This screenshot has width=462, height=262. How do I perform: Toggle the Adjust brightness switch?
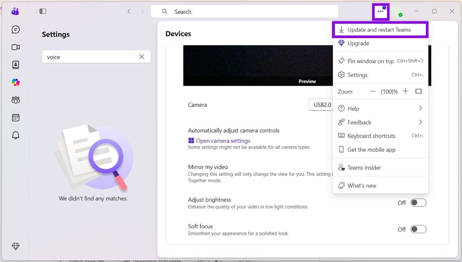click(418, 203)
